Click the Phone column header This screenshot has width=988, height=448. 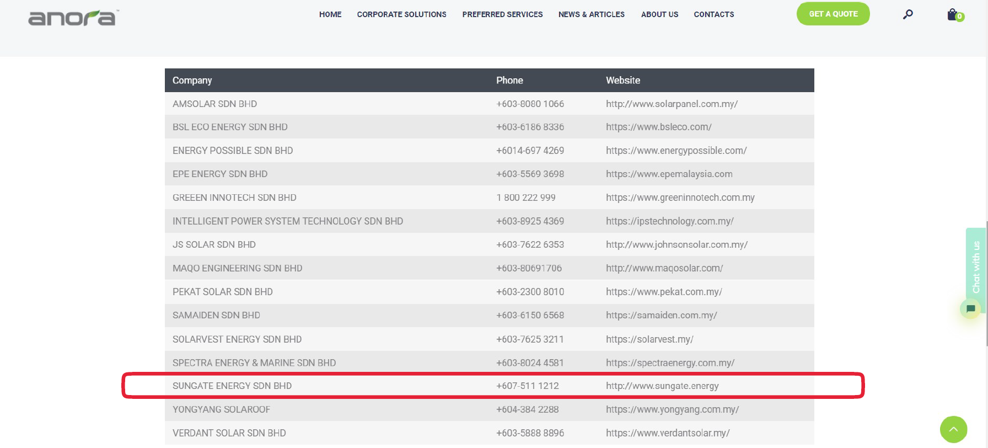pos(509,80)
